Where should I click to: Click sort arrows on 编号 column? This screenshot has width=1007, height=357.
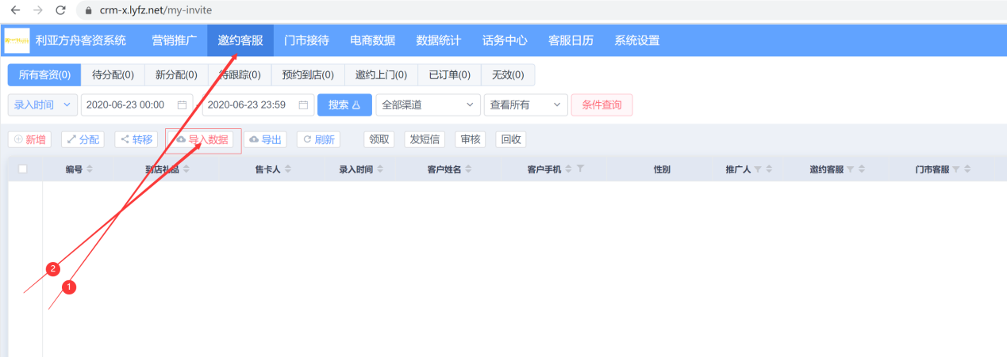point(90,169)
